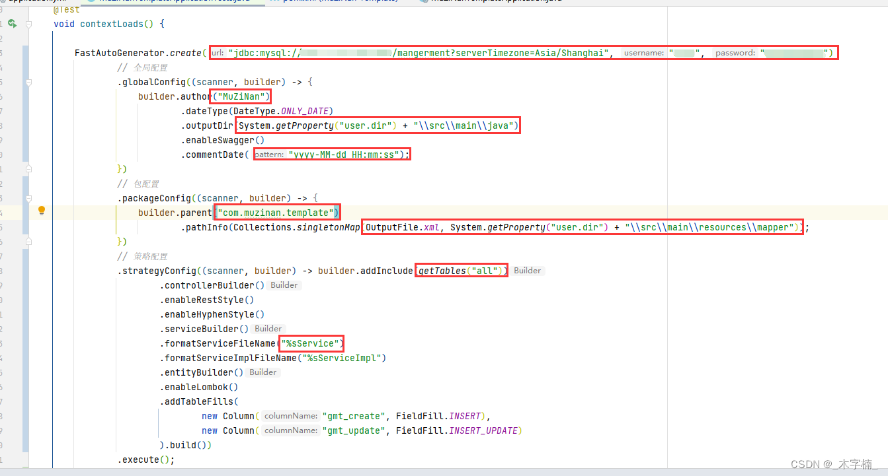Open the yellow lightbulb intention actions
Viewport: 888px width, 476px height.
coord(42,211)
